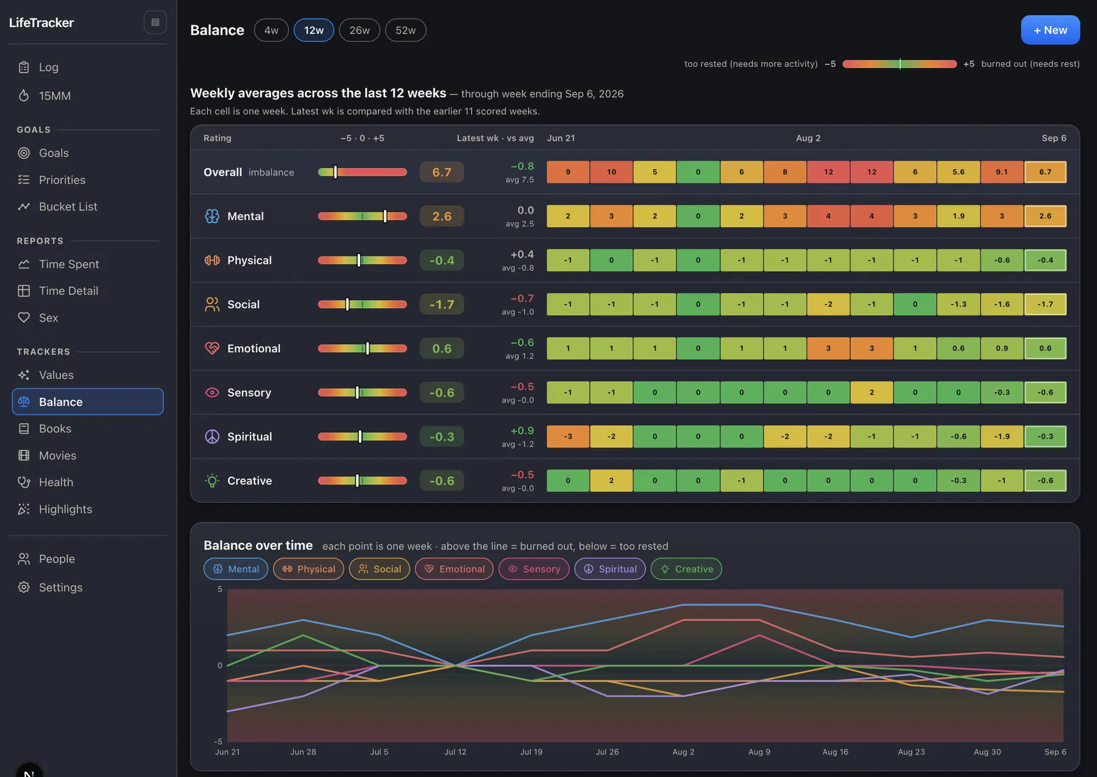Screen dimensions: 1097x777
Task: Switch range to 26w
Action: (360, 30)
